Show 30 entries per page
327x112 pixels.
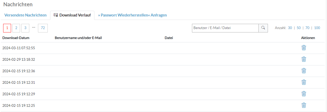click(290, 28)
